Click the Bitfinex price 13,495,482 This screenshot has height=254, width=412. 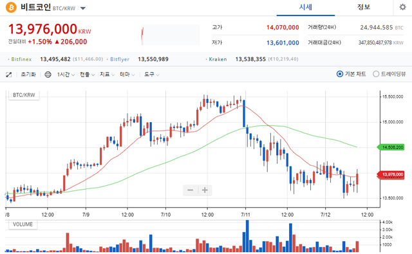click(x=55, y=59)
